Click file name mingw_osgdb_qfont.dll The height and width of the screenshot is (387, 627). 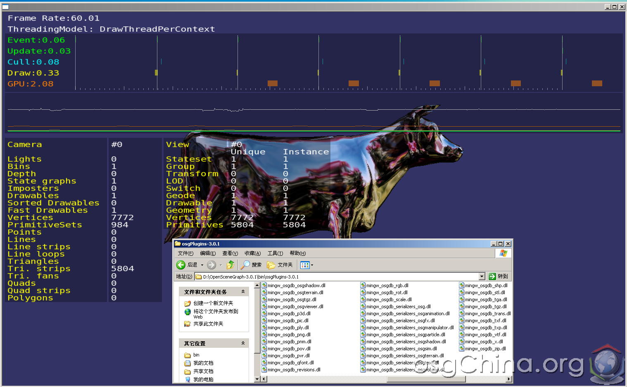291,363
